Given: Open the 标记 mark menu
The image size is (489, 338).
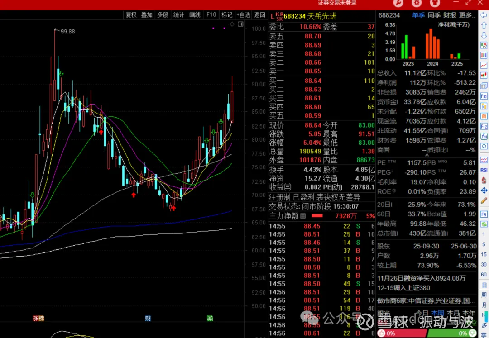Looking at the screenshot, I should tap(227, 14).
